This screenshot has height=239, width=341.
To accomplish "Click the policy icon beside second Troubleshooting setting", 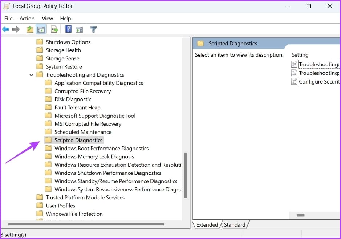I will (x=294, y=73).
